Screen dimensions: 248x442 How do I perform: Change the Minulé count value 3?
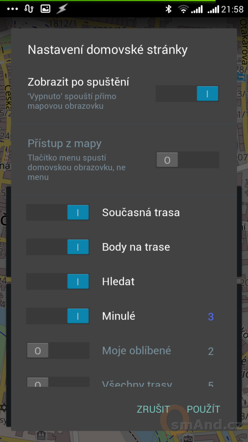click(211, 316)
